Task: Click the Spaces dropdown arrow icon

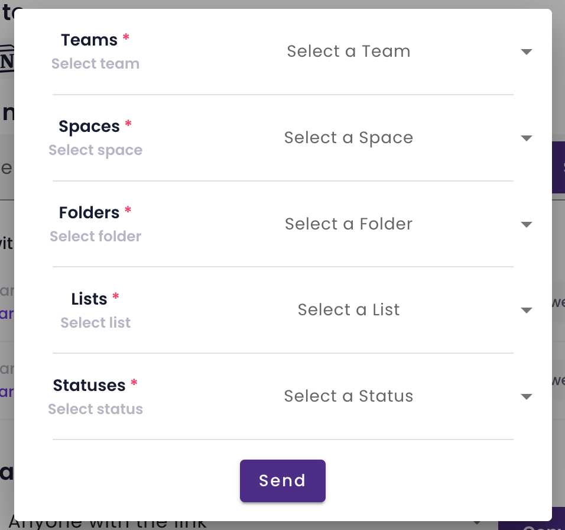Action: tap(527, 138)
